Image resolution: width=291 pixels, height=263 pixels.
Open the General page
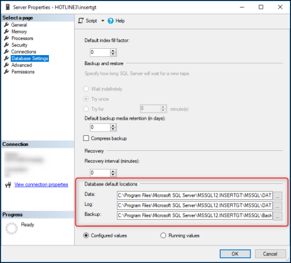pyautogui.click(x=19, y=25)
